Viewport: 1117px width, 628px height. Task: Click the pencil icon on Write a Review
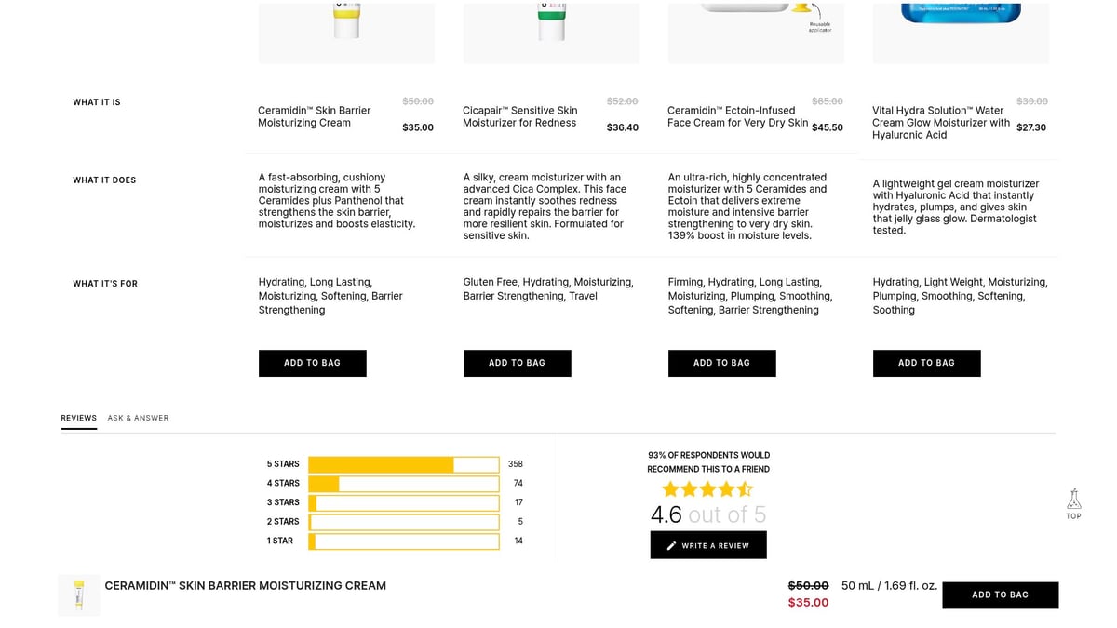click(x=671, y=546)
